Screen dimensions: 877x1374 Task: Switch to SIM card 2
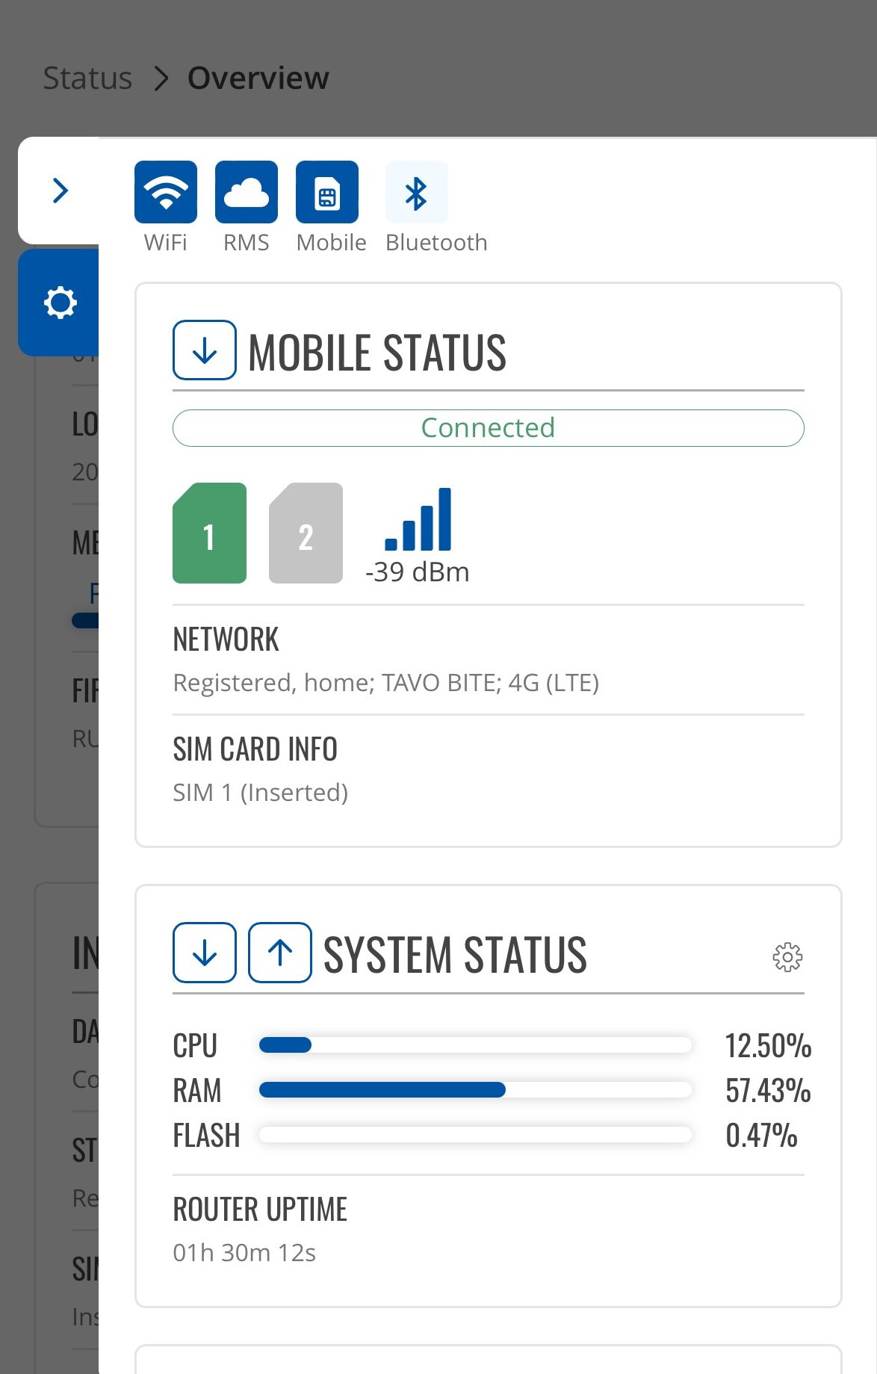tap(306, 533)
